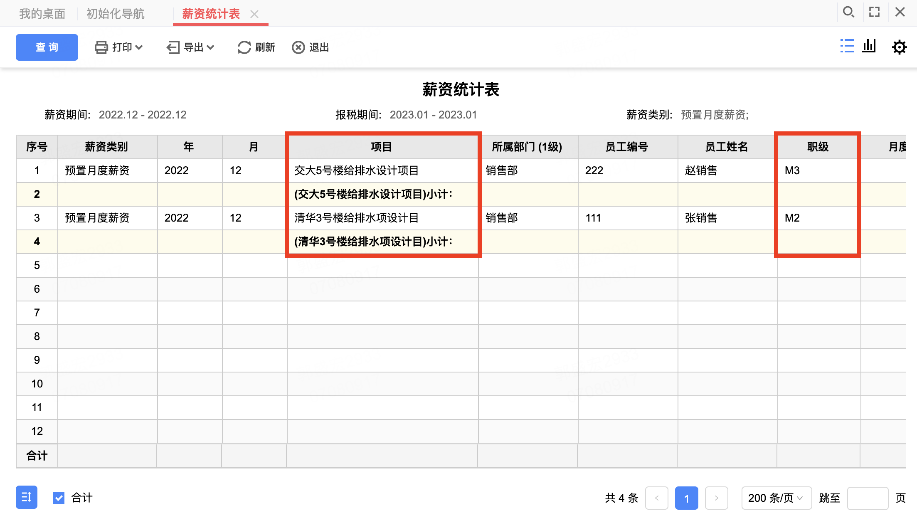Switch to the 我的桌面 tab

(x=42, y=14)
